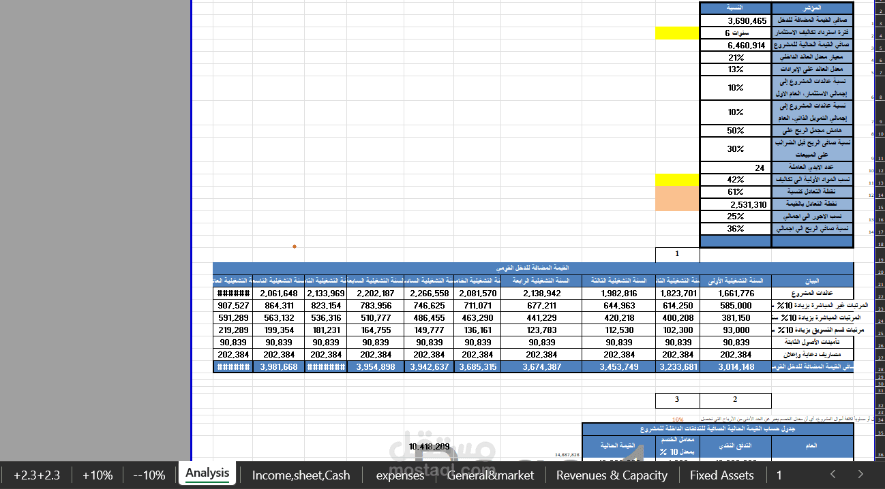Click the 'المؤشر' column header cell
885x489 pixels.
pyautogui.click(x=812, y=8)
